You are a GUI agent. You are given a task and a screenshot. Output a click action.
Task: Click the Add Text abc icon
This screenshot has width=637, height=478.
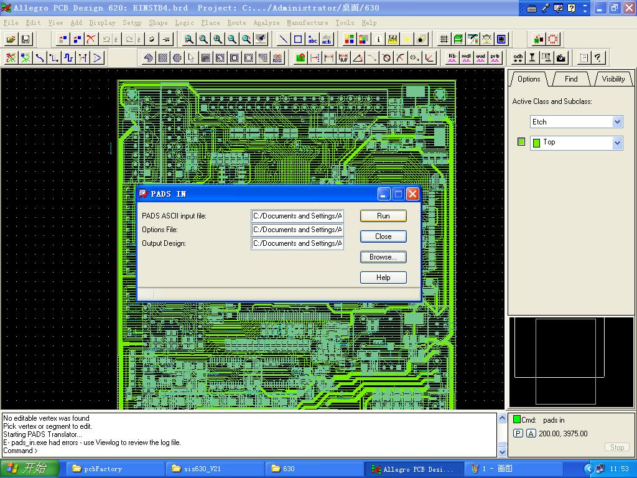click(312, 39)
